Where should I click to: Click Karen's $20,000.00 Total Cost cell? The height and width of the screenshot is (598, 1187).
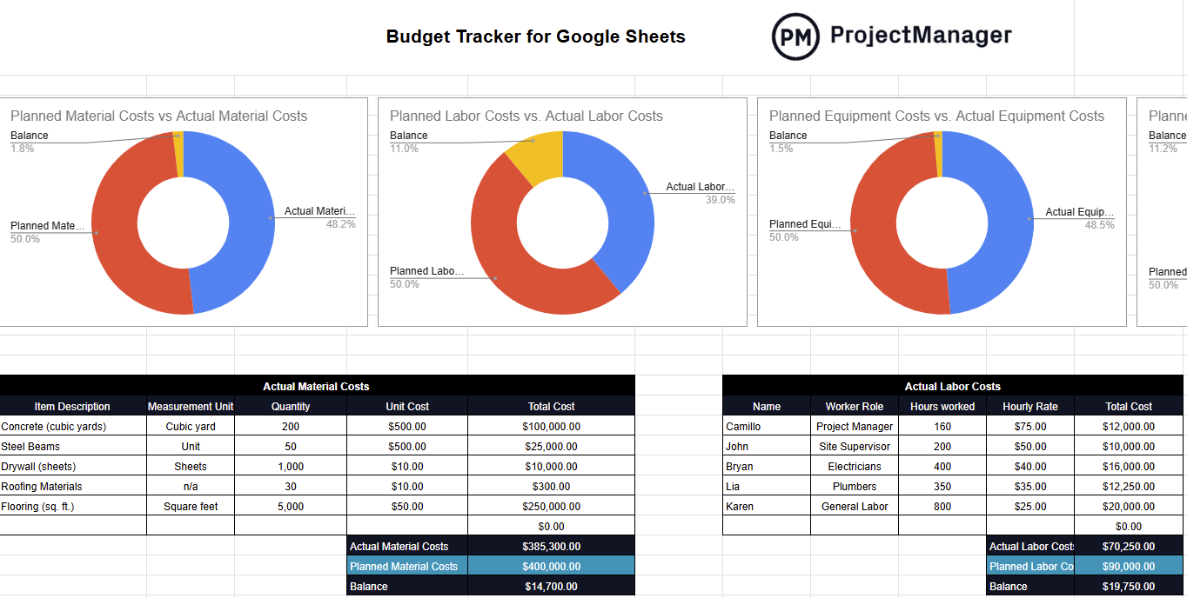pos(1128,506)
